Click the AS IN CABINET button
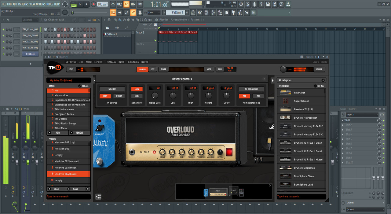 click(251, 89)
